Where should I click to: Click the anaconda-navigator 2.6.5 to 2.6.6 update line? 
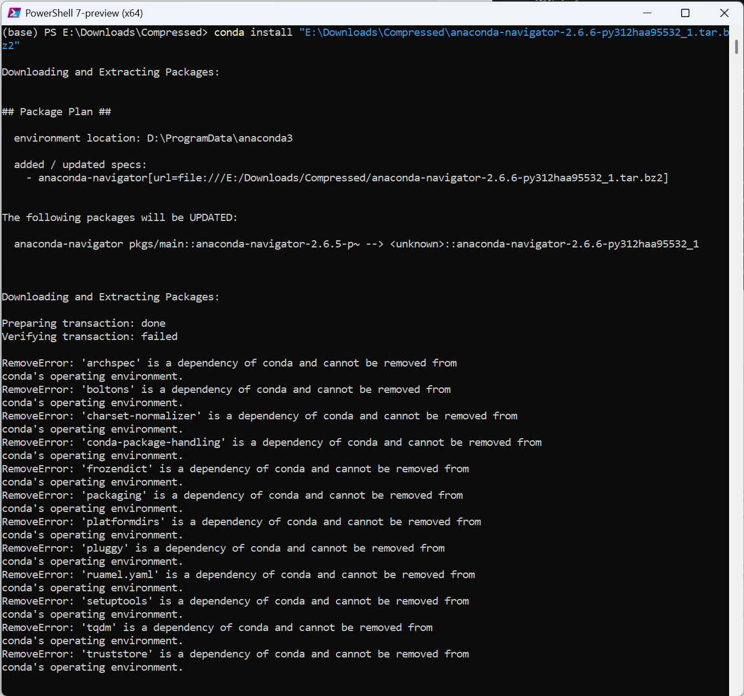[357, 244]
